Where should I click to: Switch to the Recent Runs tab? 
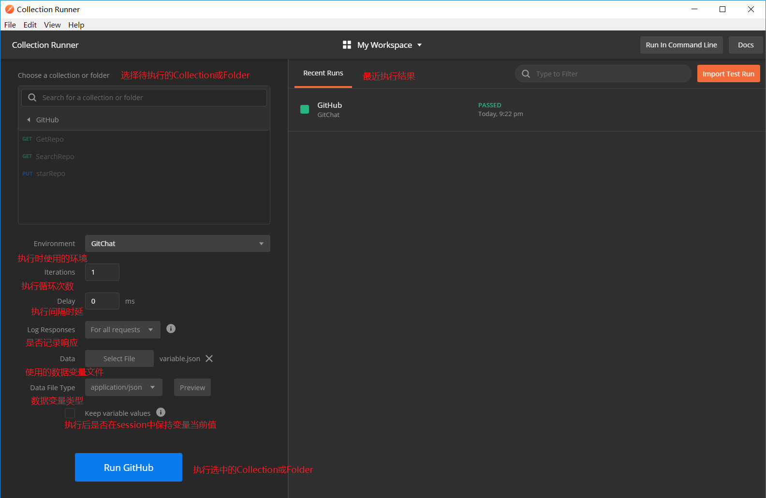tap(323, 73)
